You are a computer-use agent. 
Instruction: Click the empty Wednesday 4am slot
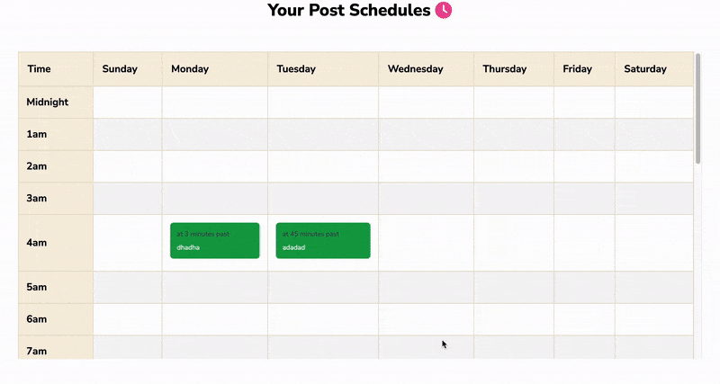coord(426,243)
